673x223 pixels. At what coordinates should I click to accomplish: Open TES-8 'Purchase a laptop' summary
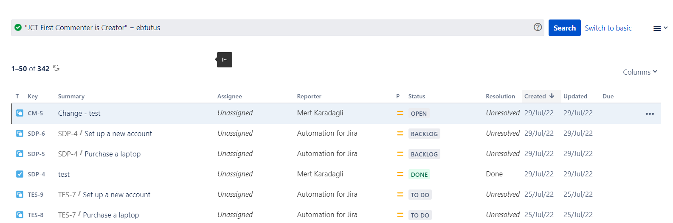point(111,215)
